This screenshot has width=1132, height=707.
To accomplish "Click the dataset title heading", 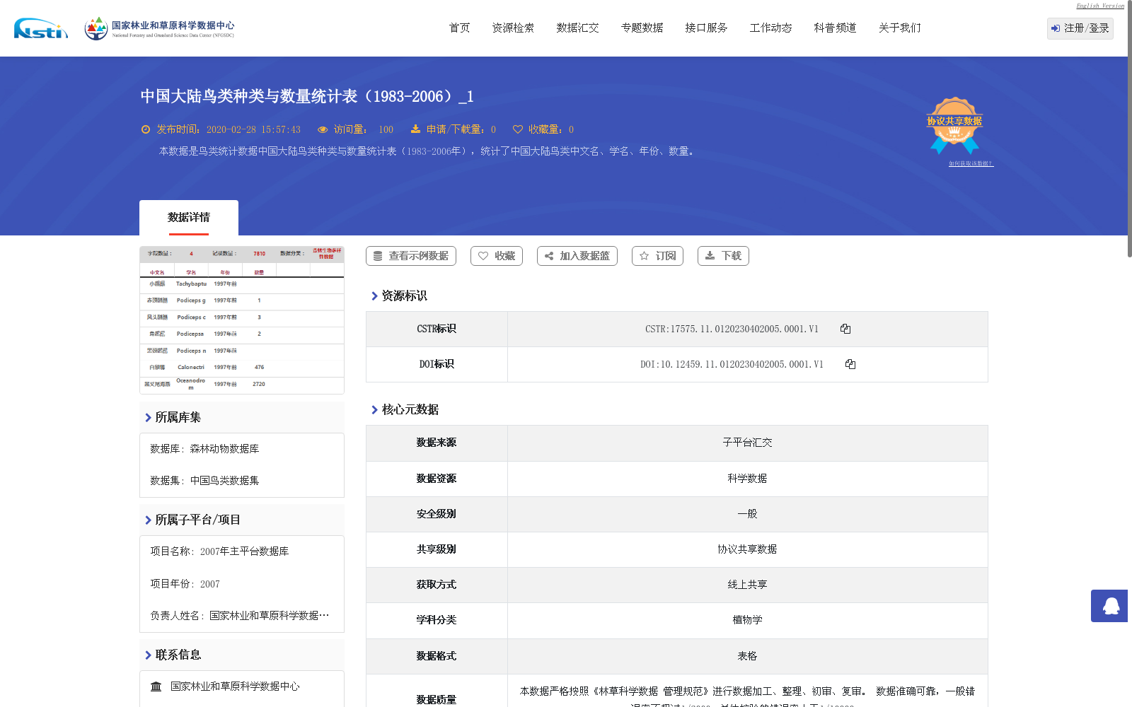I will click(x=307, y=96).
